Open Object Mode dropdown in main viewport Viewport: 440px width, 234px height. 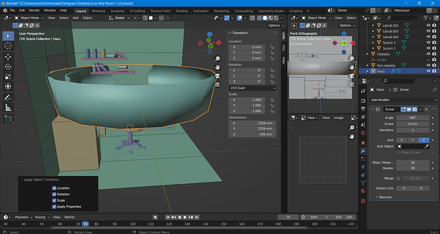tap(29, 18)
